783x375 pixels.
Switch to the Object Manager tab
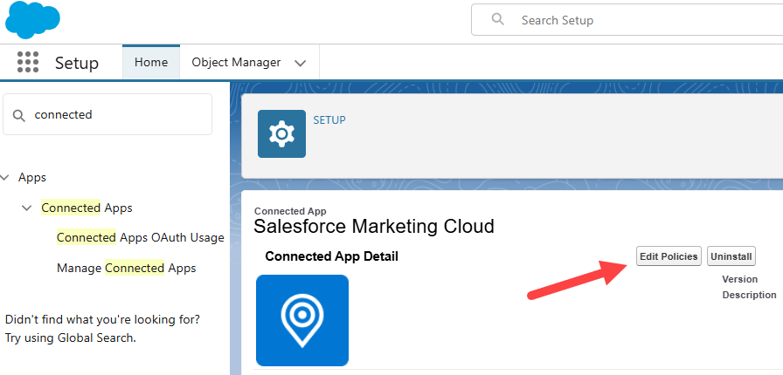[236, 63]
